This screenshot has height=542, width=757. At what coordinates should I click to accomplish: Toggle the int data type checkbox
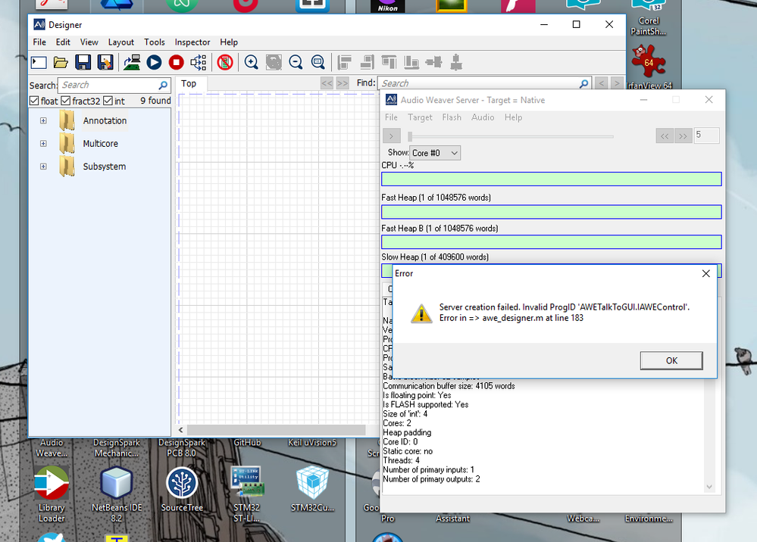click(x=108, y=101)
